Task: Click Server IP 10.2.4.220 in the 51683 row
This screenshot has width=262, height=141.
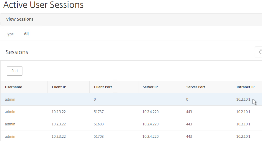Action: [x=150, y=124]
